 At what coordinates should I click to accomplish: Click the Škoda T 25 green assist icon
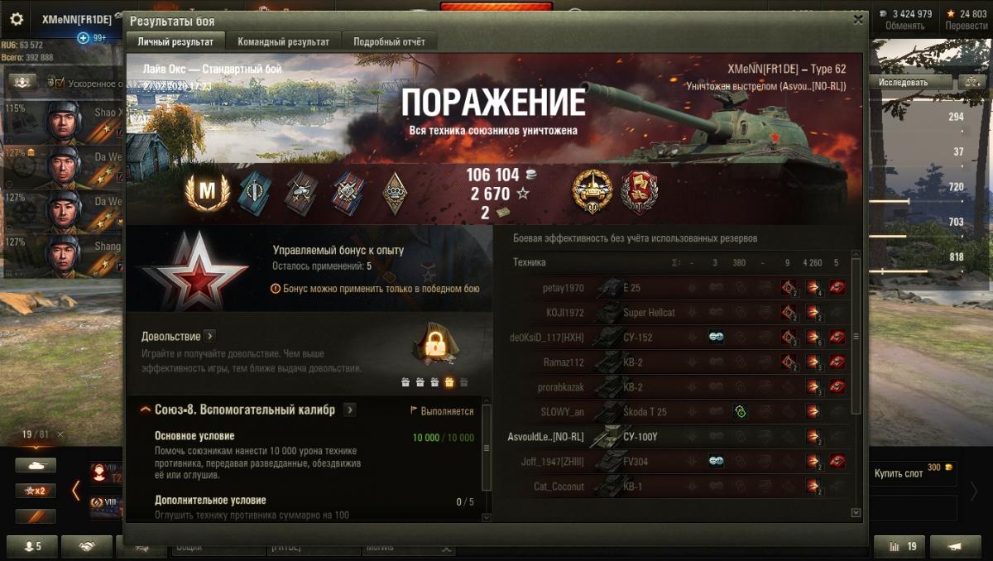pos(741,411)
